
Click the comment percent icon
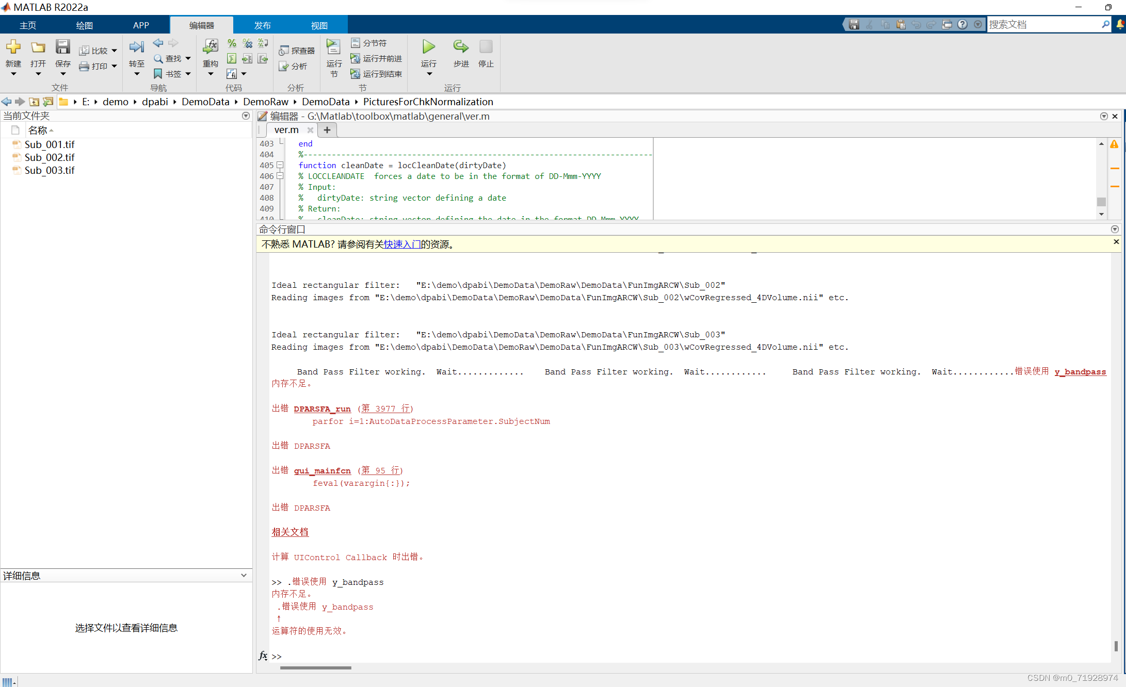click(232, 43)
